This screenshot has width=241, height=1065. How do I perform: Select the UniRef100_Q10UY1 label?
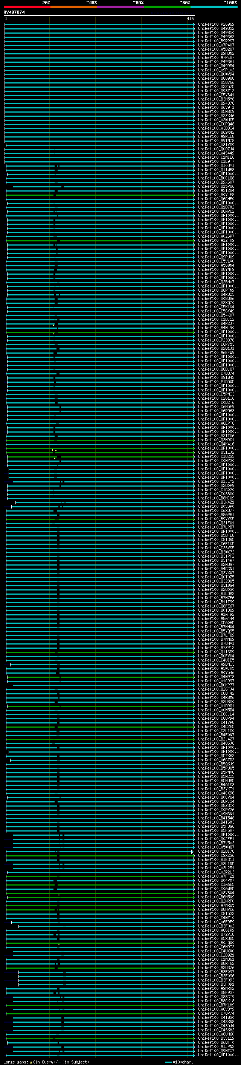coord(216,166)
